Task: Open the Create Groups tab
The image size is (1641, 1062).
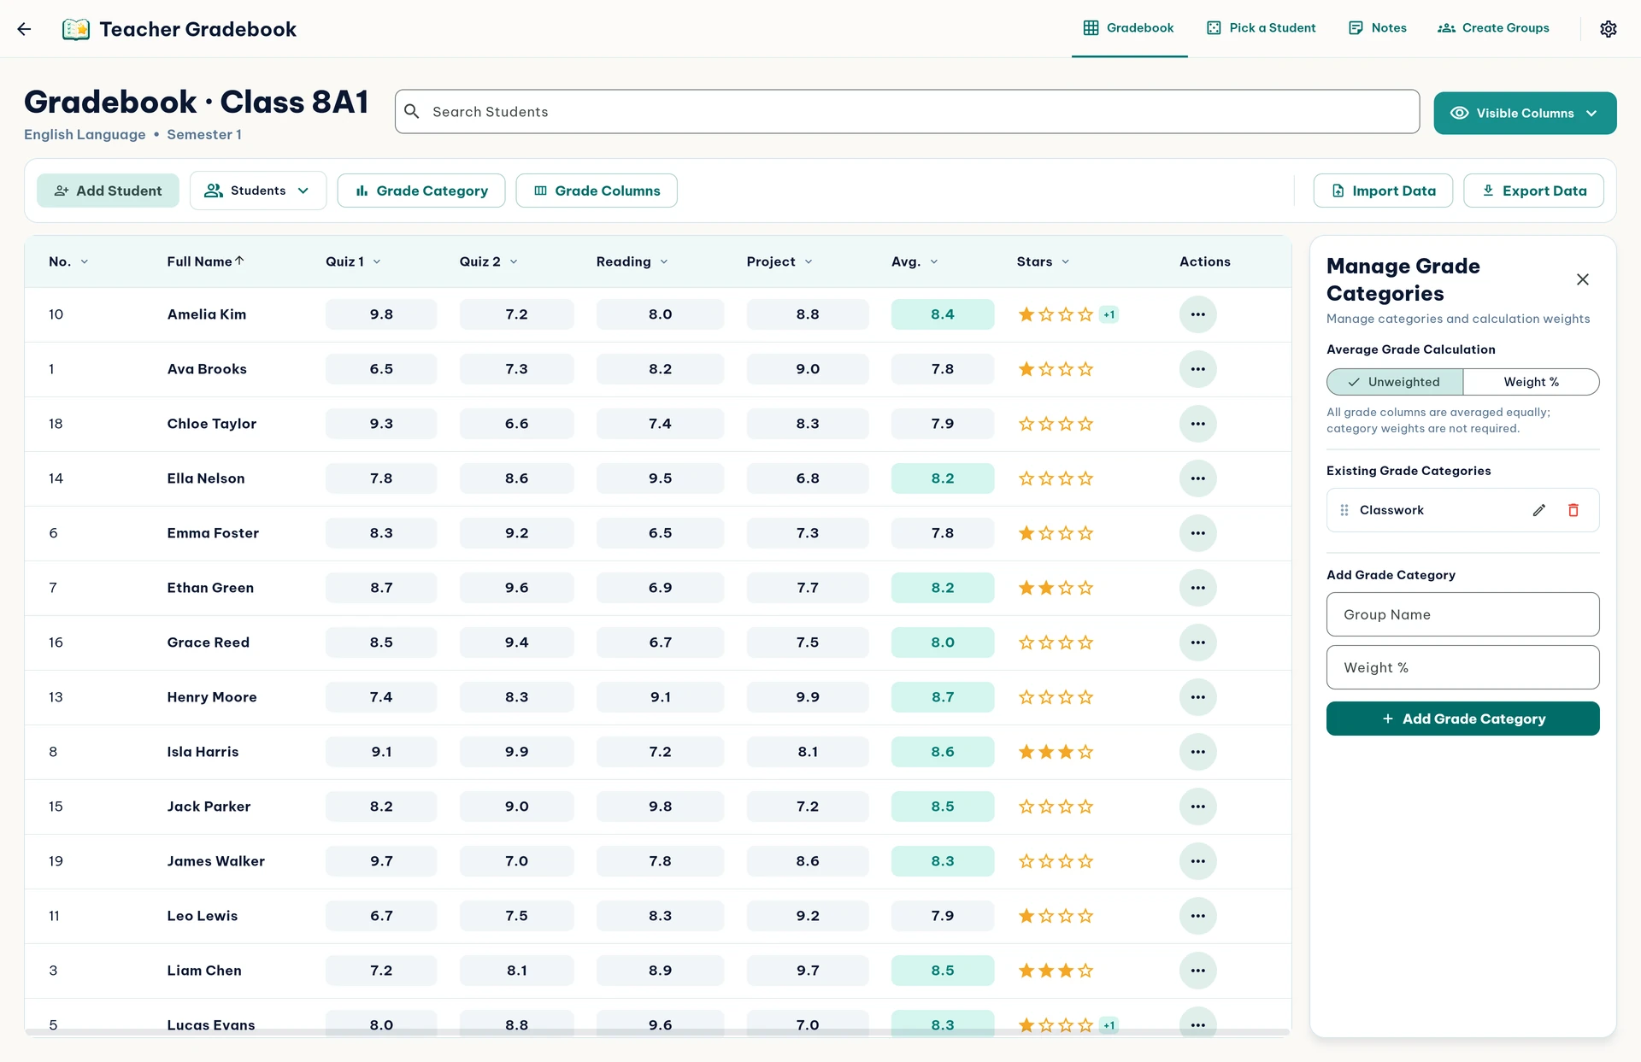Action: point(1494,28)
